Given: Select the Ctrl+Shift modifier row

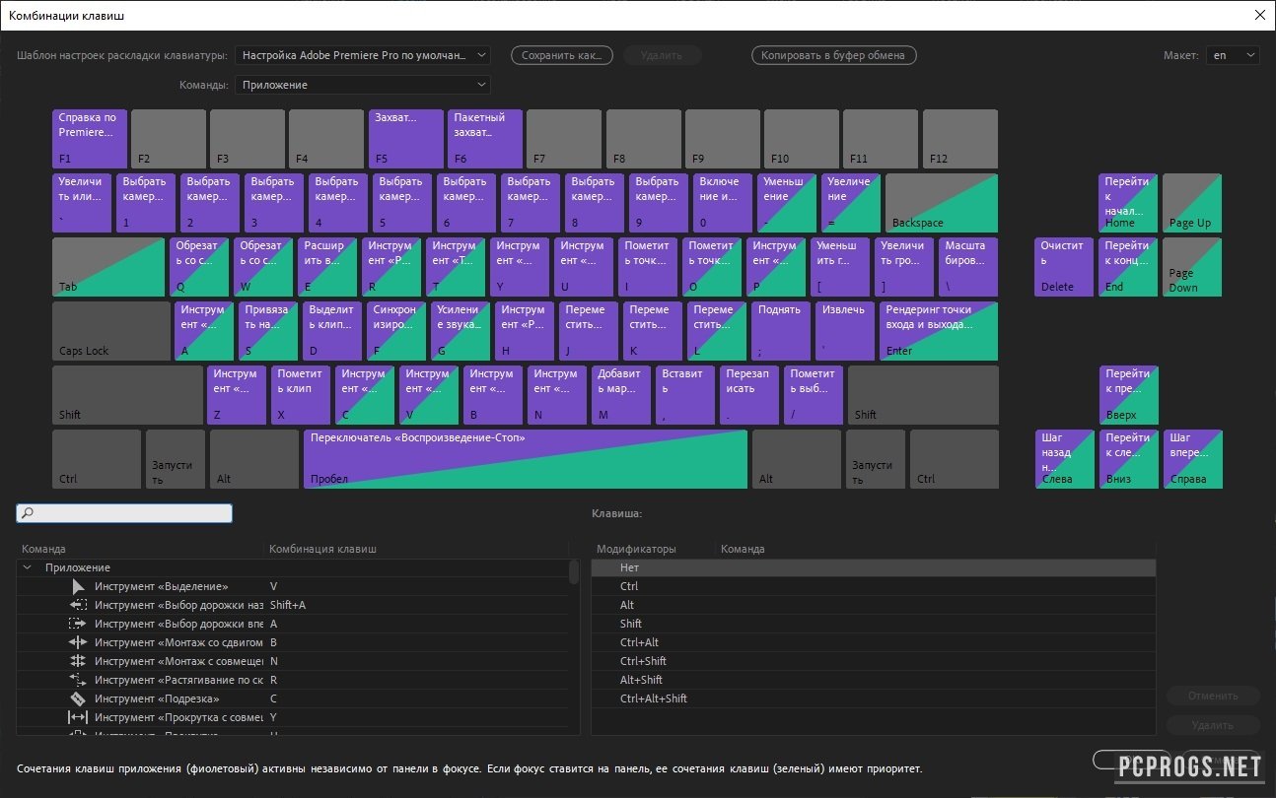Looking at the screenshot, I should [643, 661].
